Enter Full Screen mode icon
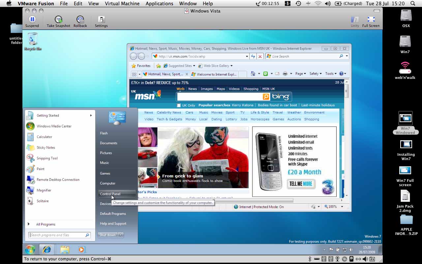422x264 pixels. pos(371,19)
